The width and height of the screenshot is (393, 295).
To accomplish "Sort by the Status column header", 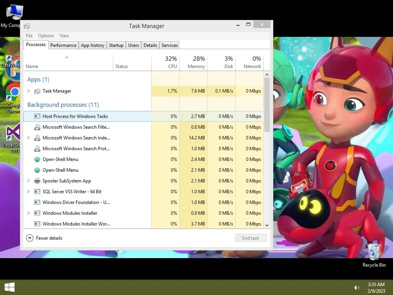I will [x=132, y=63].
